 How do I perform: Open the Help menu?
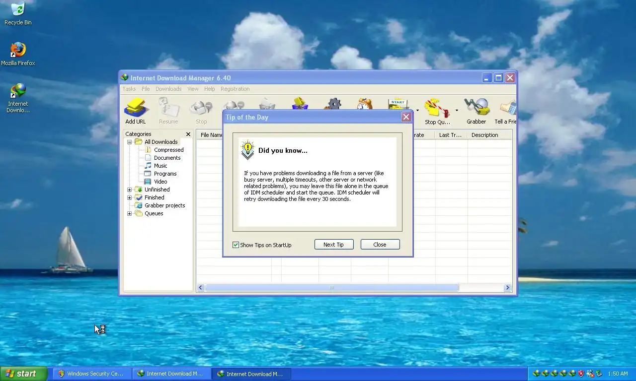(210, 89)
